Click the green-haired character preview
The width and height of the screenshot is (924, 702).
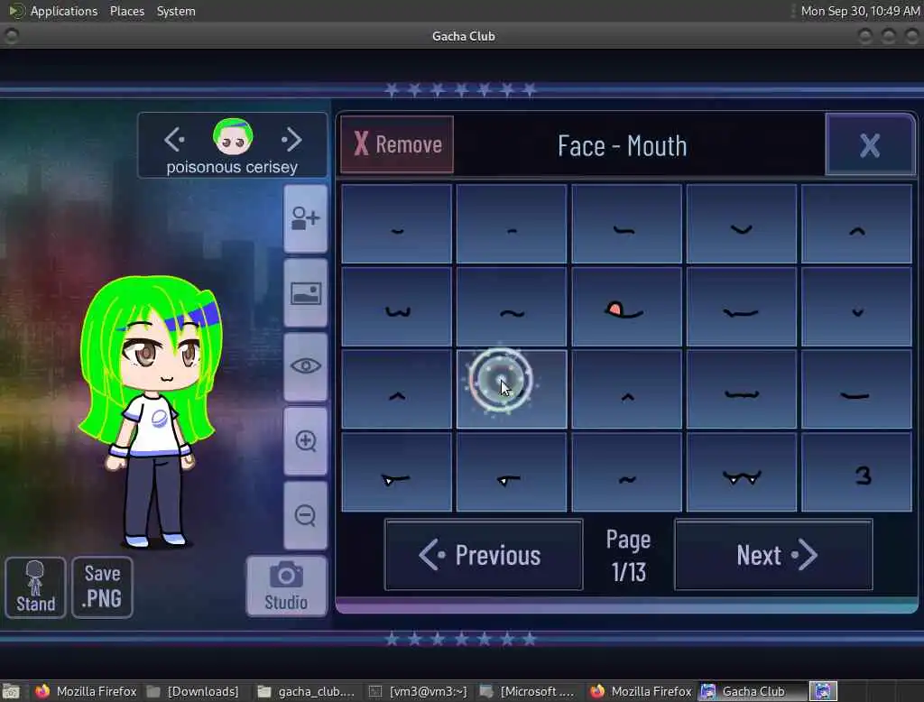[151, 411]
